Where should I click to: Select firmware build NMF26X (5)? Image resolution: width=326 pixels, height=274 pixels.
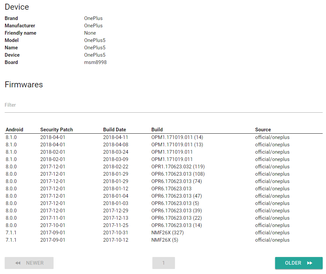(x=165, y=240)
